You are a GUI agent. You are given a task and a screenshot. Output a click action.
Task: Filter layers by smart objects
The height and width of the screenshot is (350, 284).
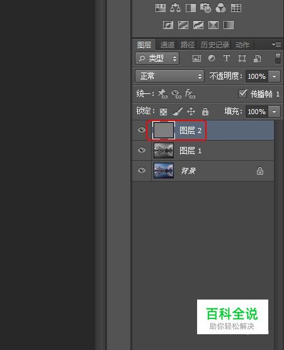click(257, 59)
